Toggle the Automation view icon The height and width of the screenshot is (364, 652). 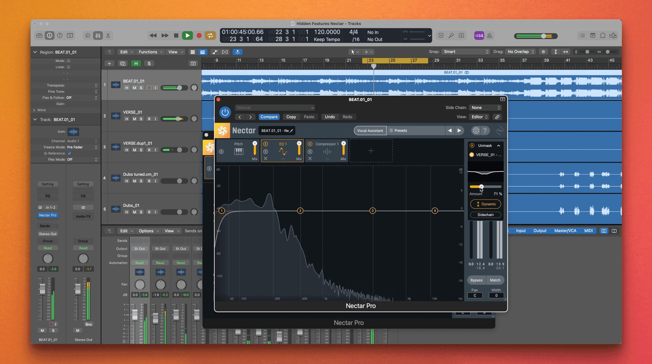tap(215, 52)
